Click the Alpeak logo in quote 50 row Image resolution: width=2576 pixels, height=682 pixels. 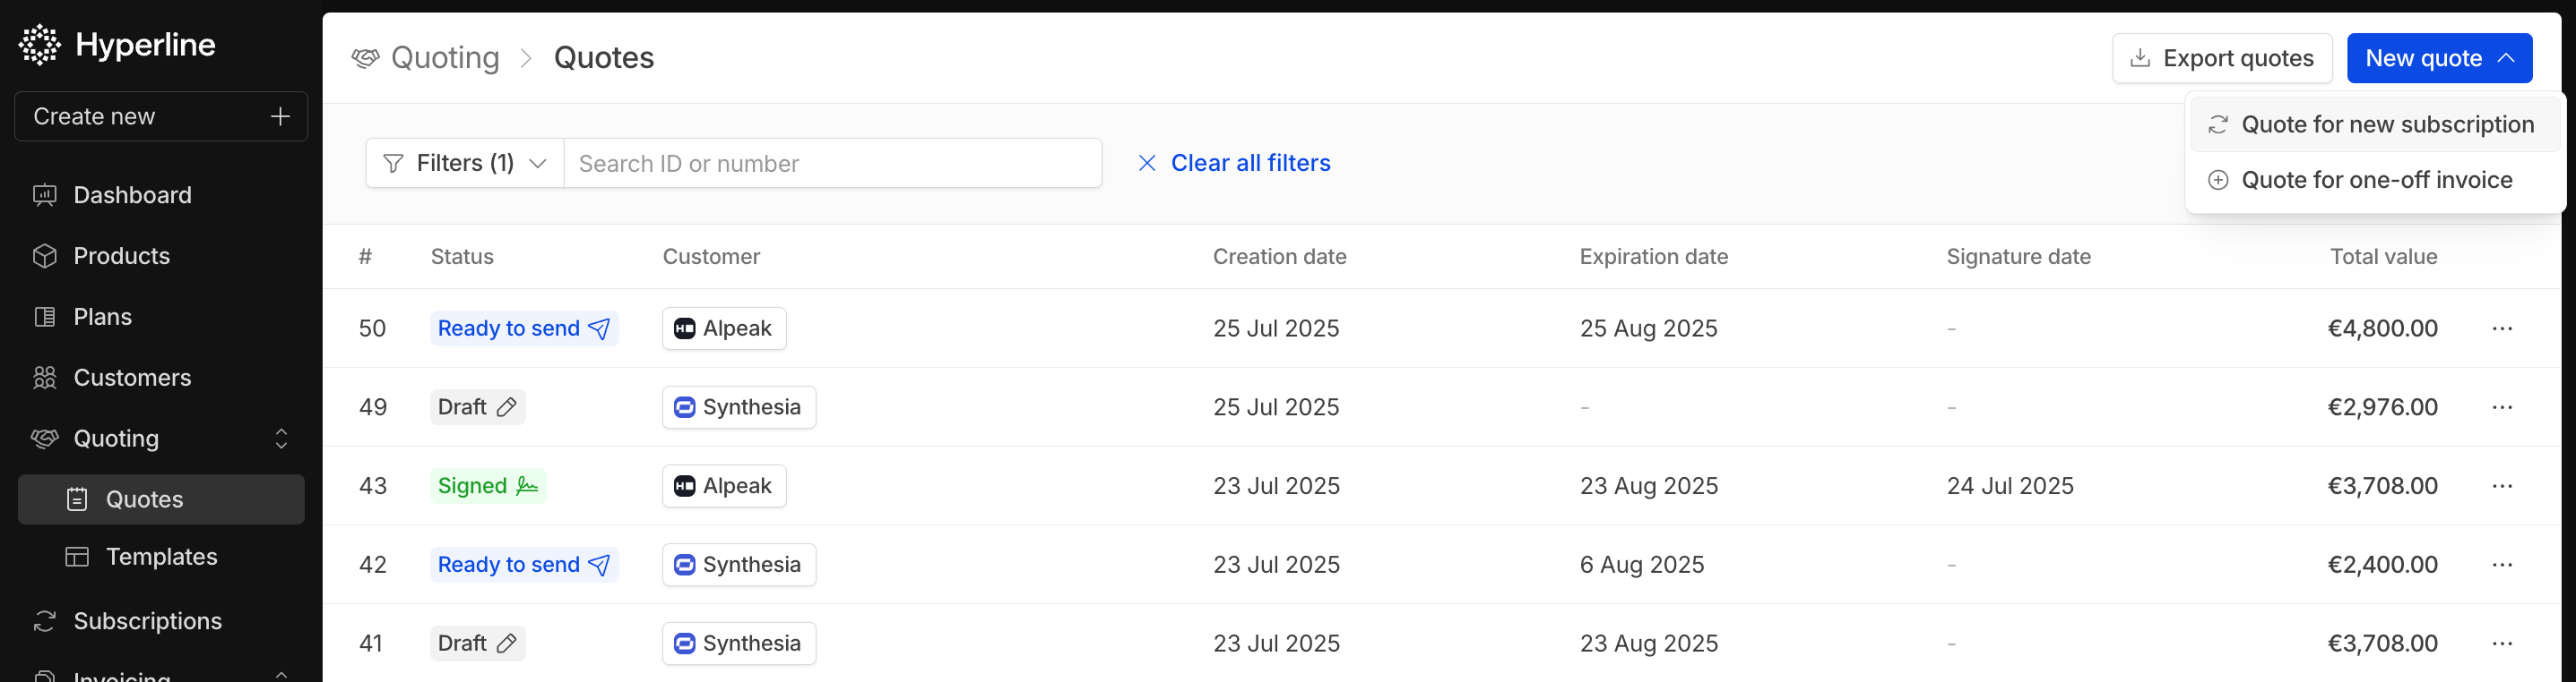coord(685,328)
